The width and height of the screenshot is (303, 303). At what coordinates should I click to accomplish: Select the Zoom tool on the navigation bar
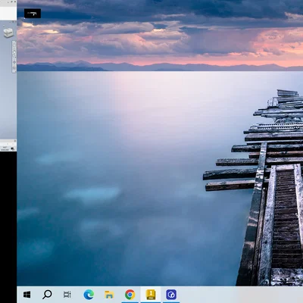coord(14,57)
